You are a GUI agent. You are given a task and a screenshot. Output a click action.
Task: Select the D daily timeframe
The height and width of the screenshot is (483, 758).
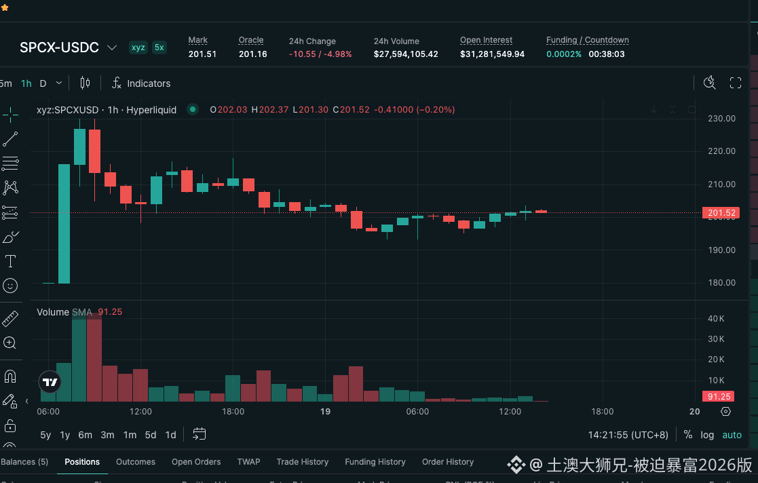pos(43,83)
